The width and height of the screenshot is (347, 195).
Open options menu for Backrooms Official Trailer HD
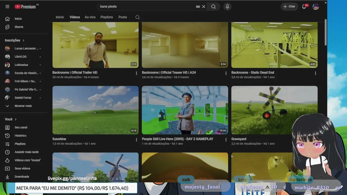[x=136, y=73]
